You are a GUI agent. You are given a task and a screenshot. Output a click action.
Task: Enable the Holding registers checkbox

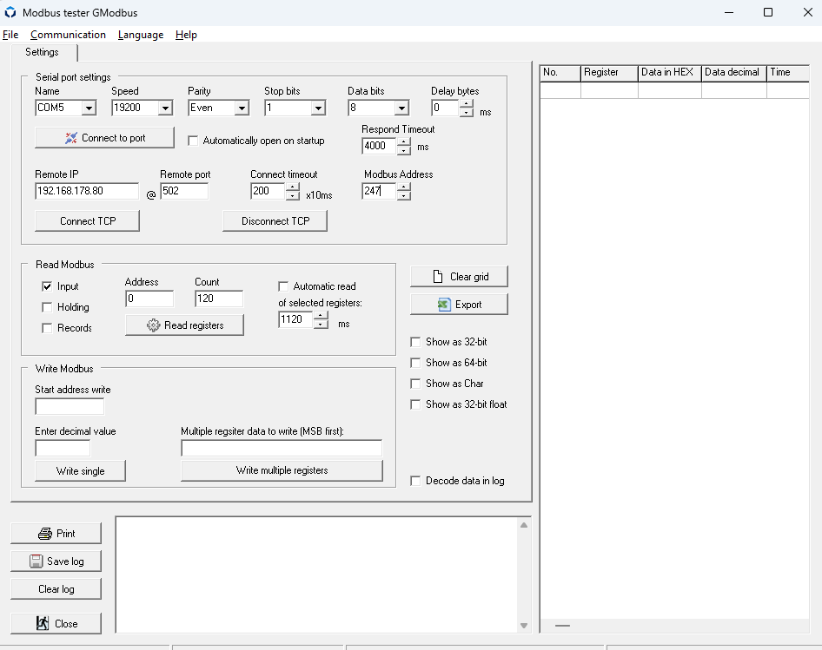pos(47,307)
